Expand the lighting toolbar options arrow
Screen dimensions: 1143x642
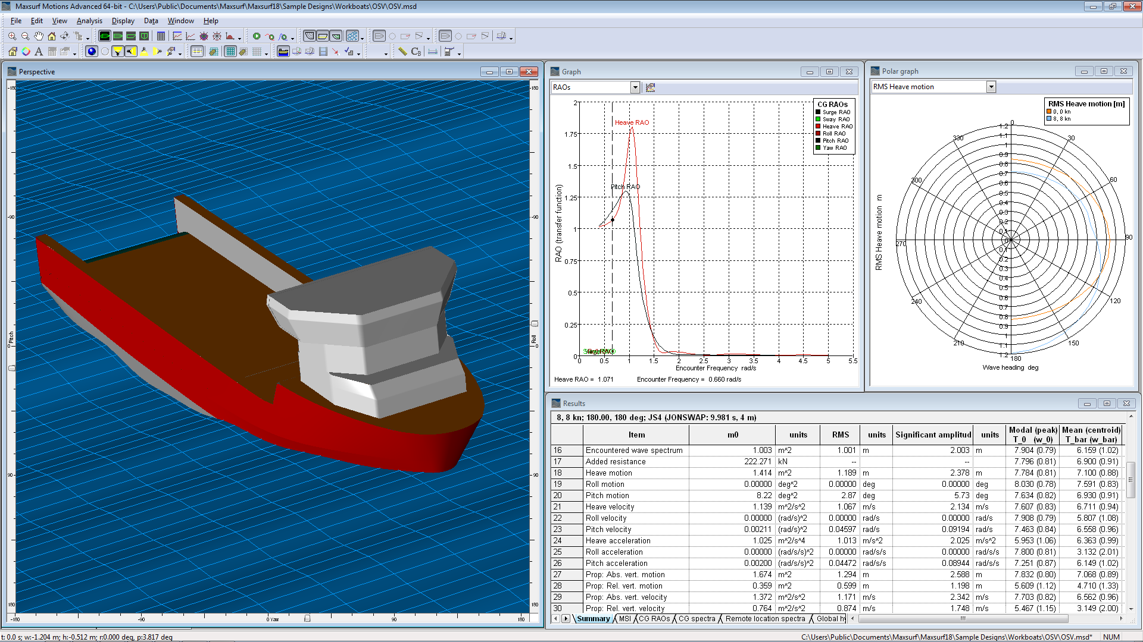pos(180,53)
